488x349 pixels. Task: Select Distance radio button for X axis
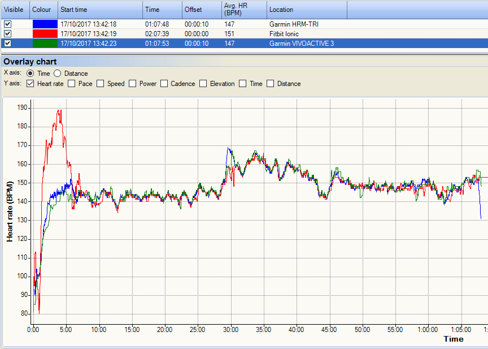click(x=57, y=74)
